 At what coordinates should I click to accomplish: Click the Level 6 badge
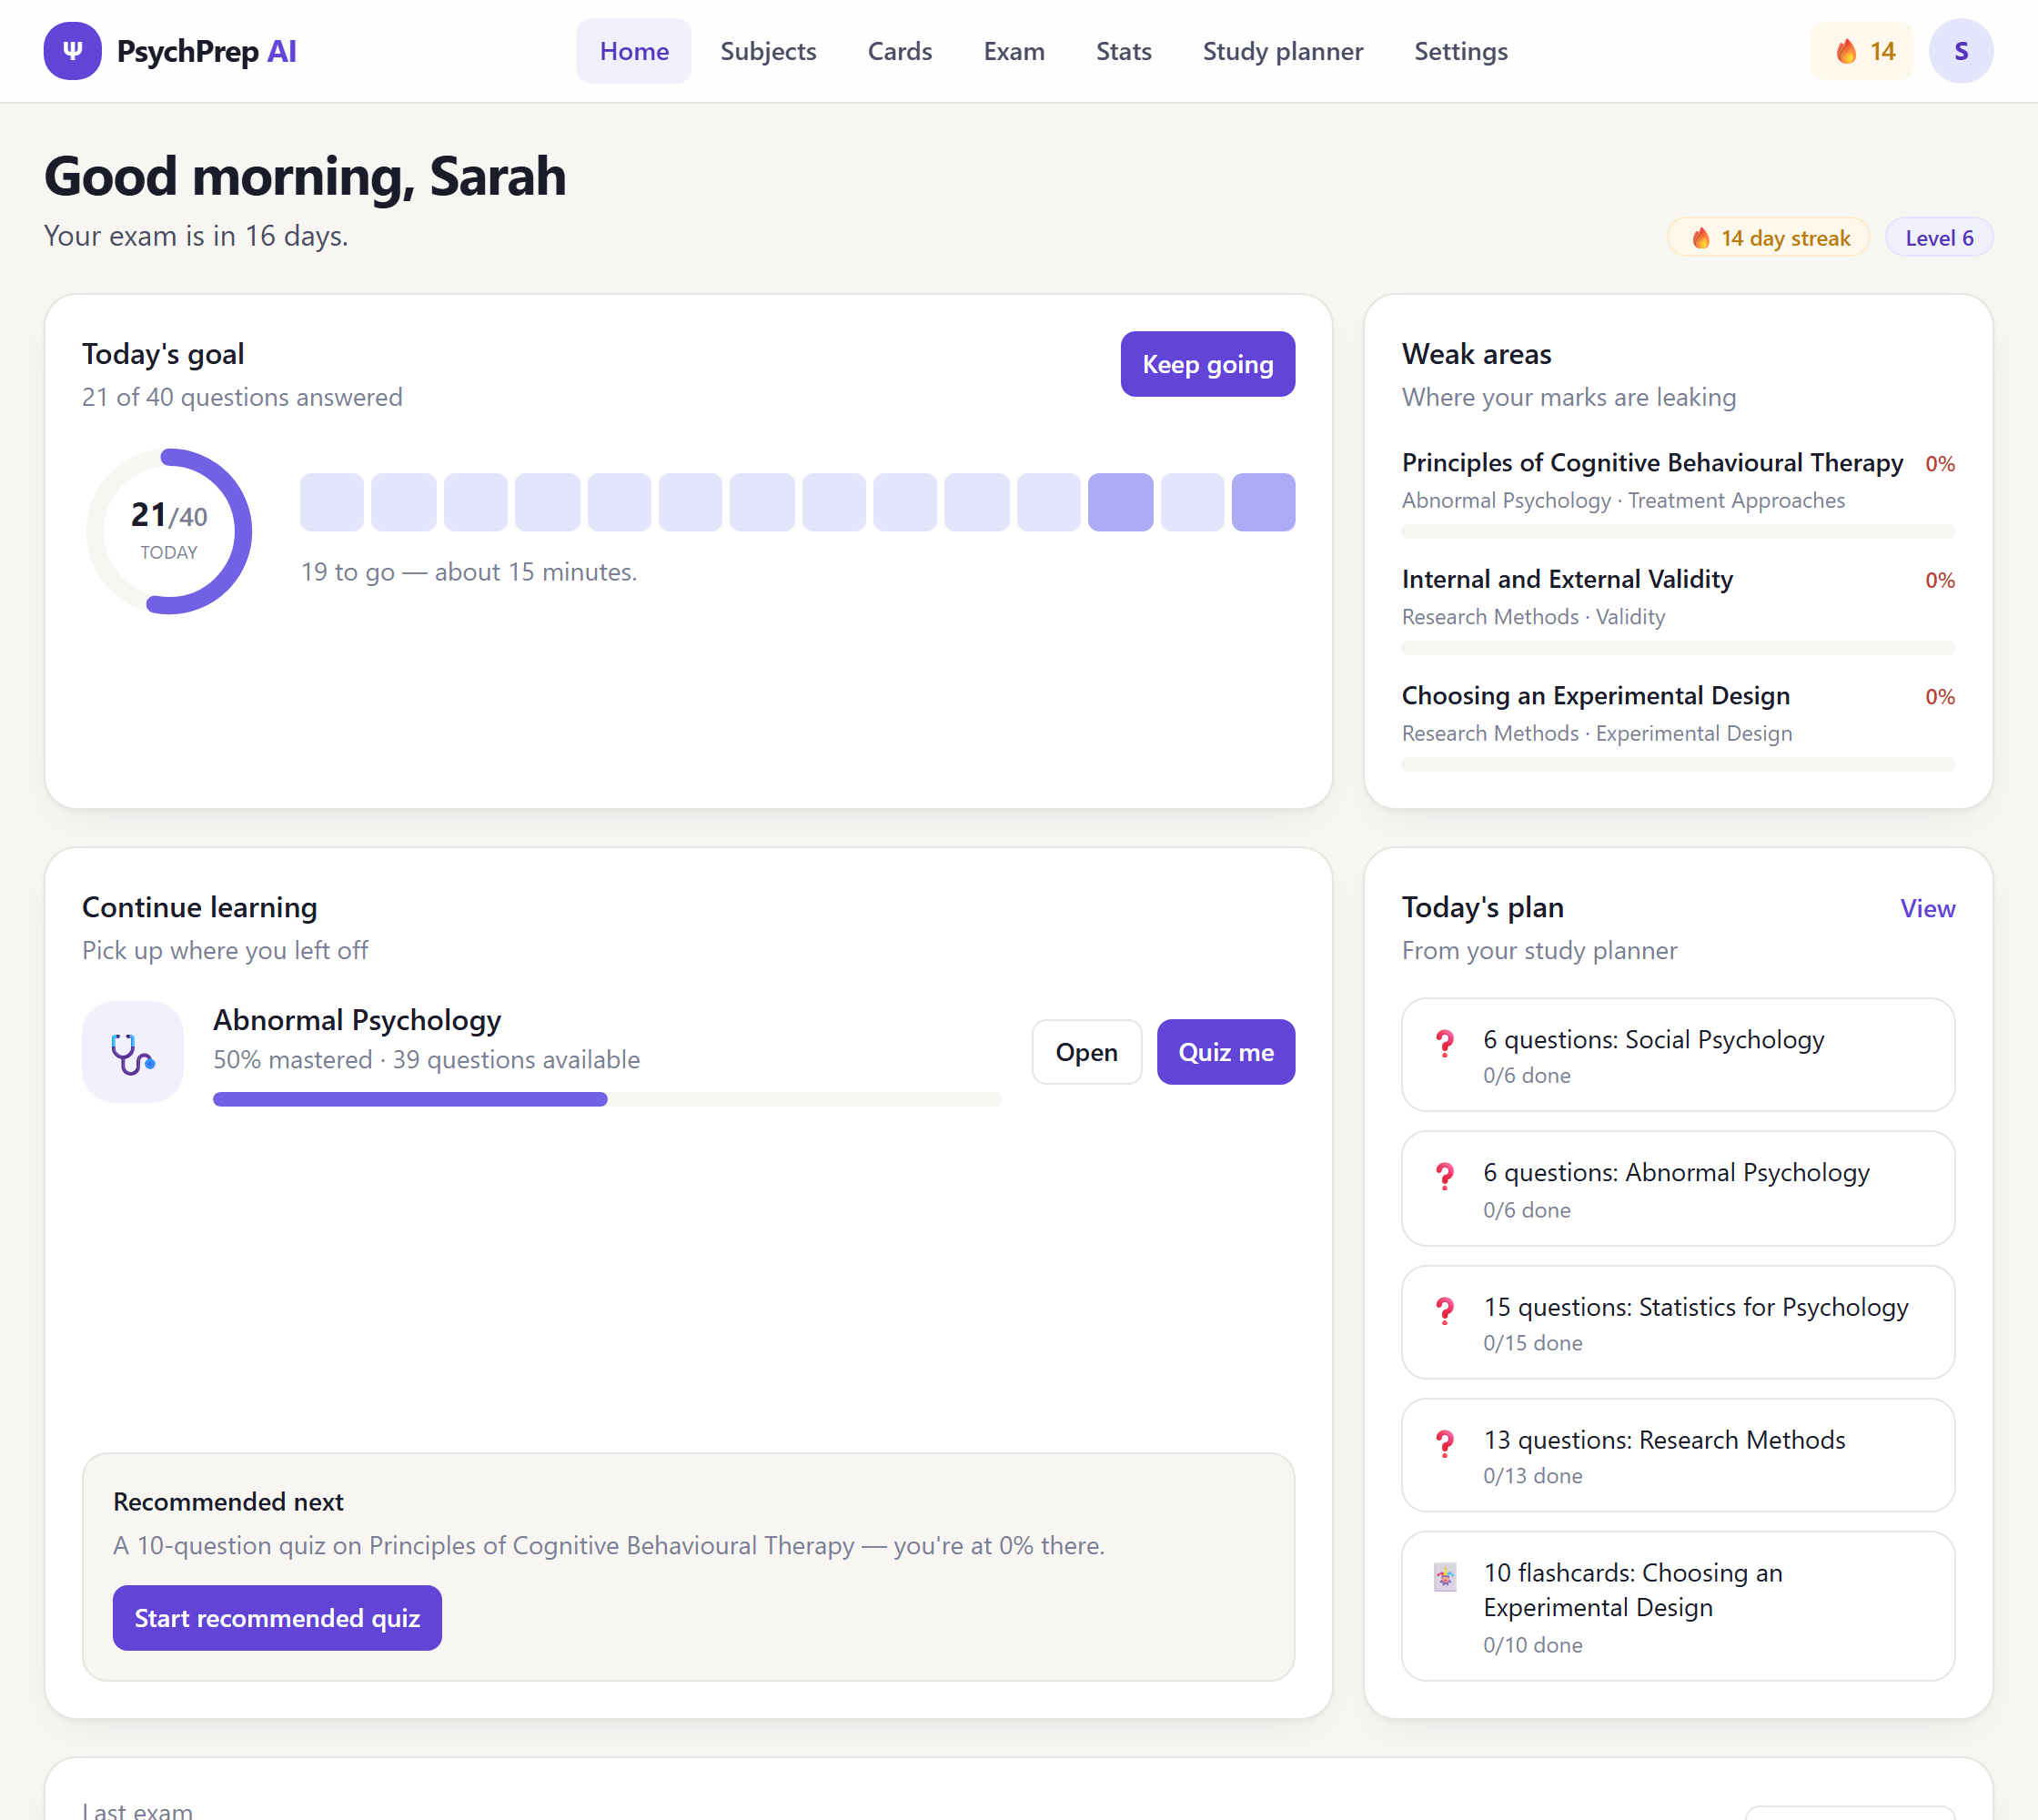1938,238
